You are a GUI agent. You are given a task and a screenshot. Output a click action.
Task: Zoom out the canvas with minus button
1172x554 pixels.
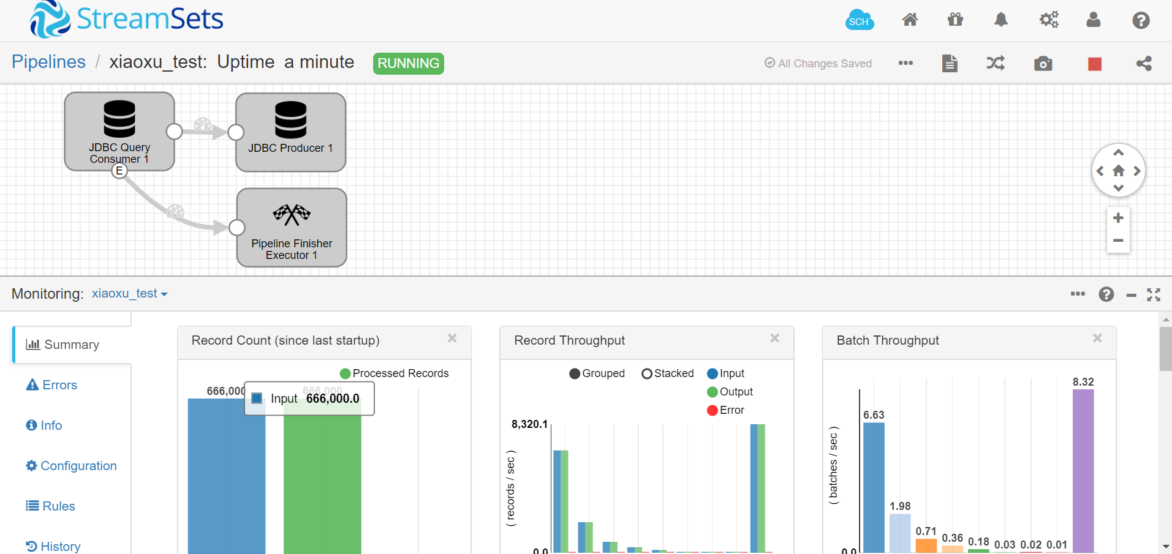[x=1118, y=241]
